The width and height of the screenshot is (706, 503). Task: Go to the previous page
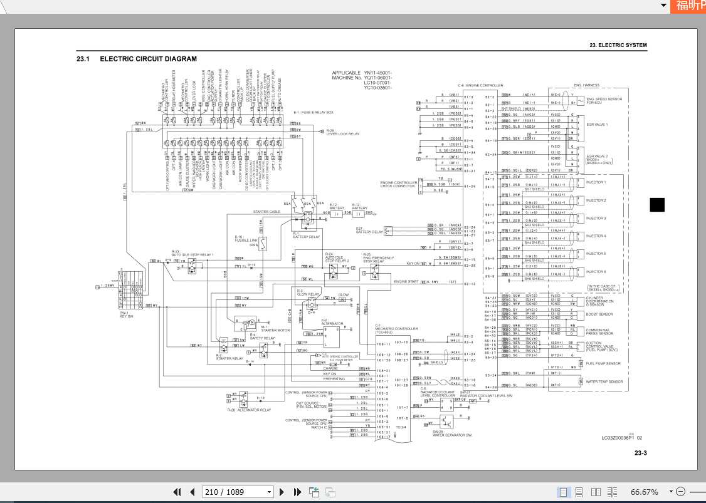click(192, 492)
